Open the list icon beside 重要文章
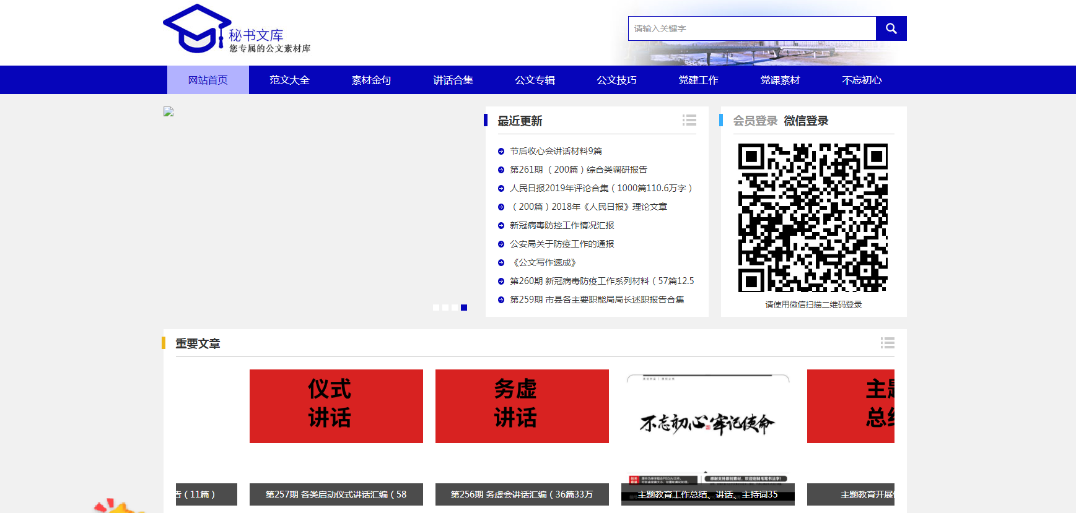 click(887, 343)
